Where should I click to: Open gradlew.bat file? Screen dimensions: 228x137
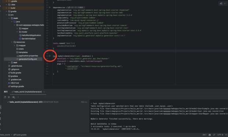(x=15, y=80)
